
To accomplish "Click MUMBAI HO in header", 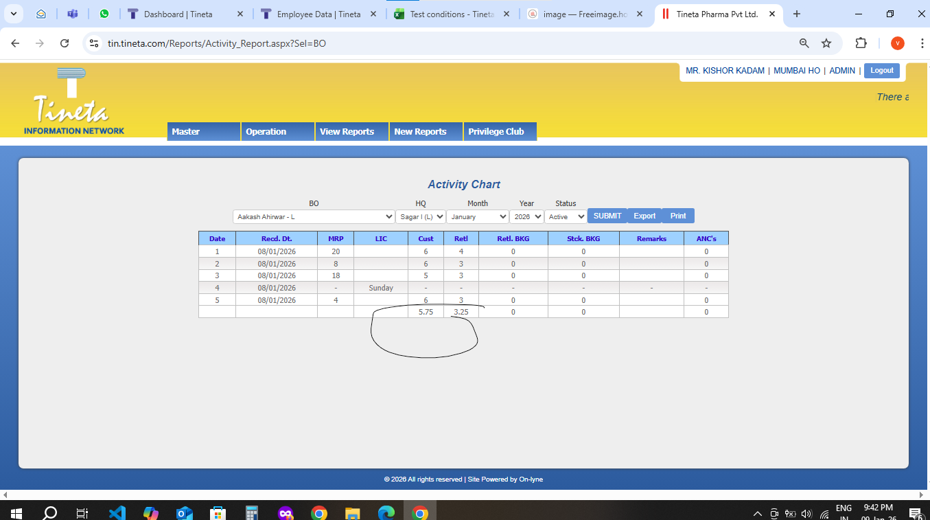I will [797, 71].
